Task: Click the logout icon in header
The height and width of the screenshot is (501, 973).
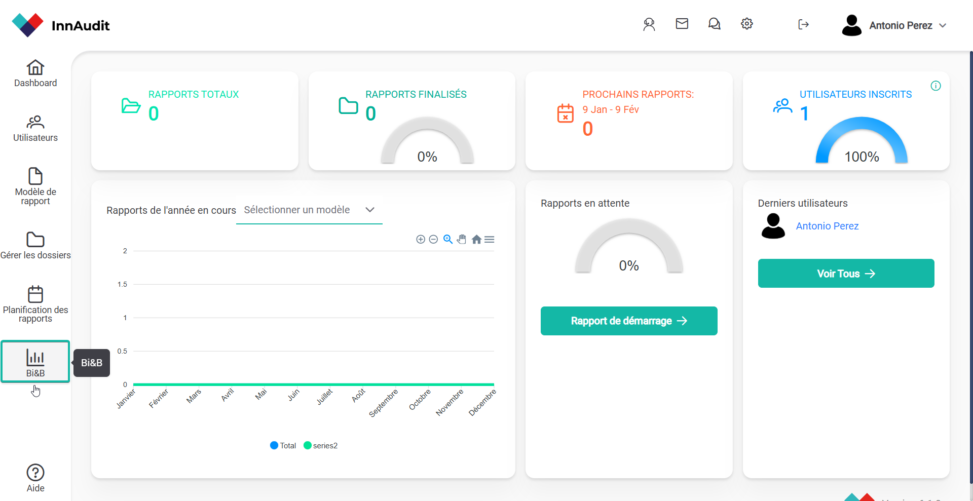Action: pyautogui.click(x=803, y=24)
